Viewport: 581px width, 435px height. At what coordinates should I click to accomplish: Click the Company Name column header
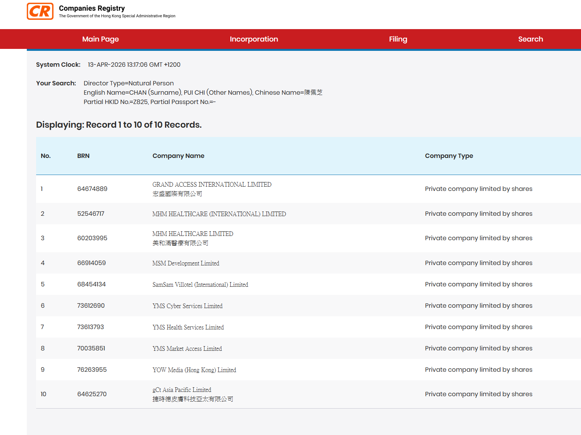[178, 156]
